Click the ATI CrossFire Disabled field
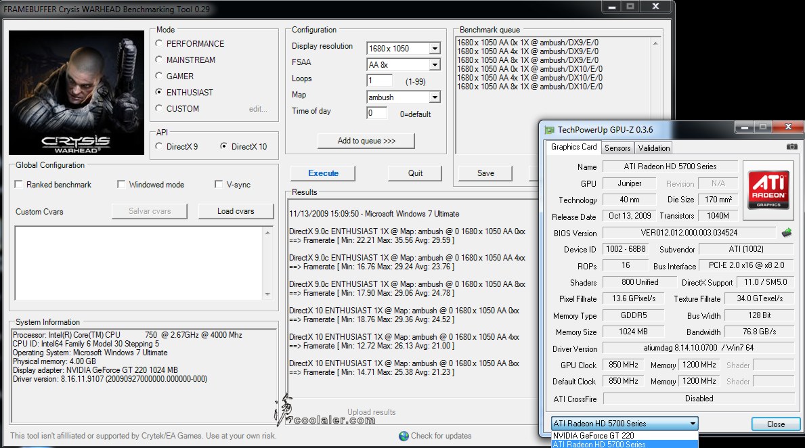This screenshot has height=448, width=805. pos(699,398)
